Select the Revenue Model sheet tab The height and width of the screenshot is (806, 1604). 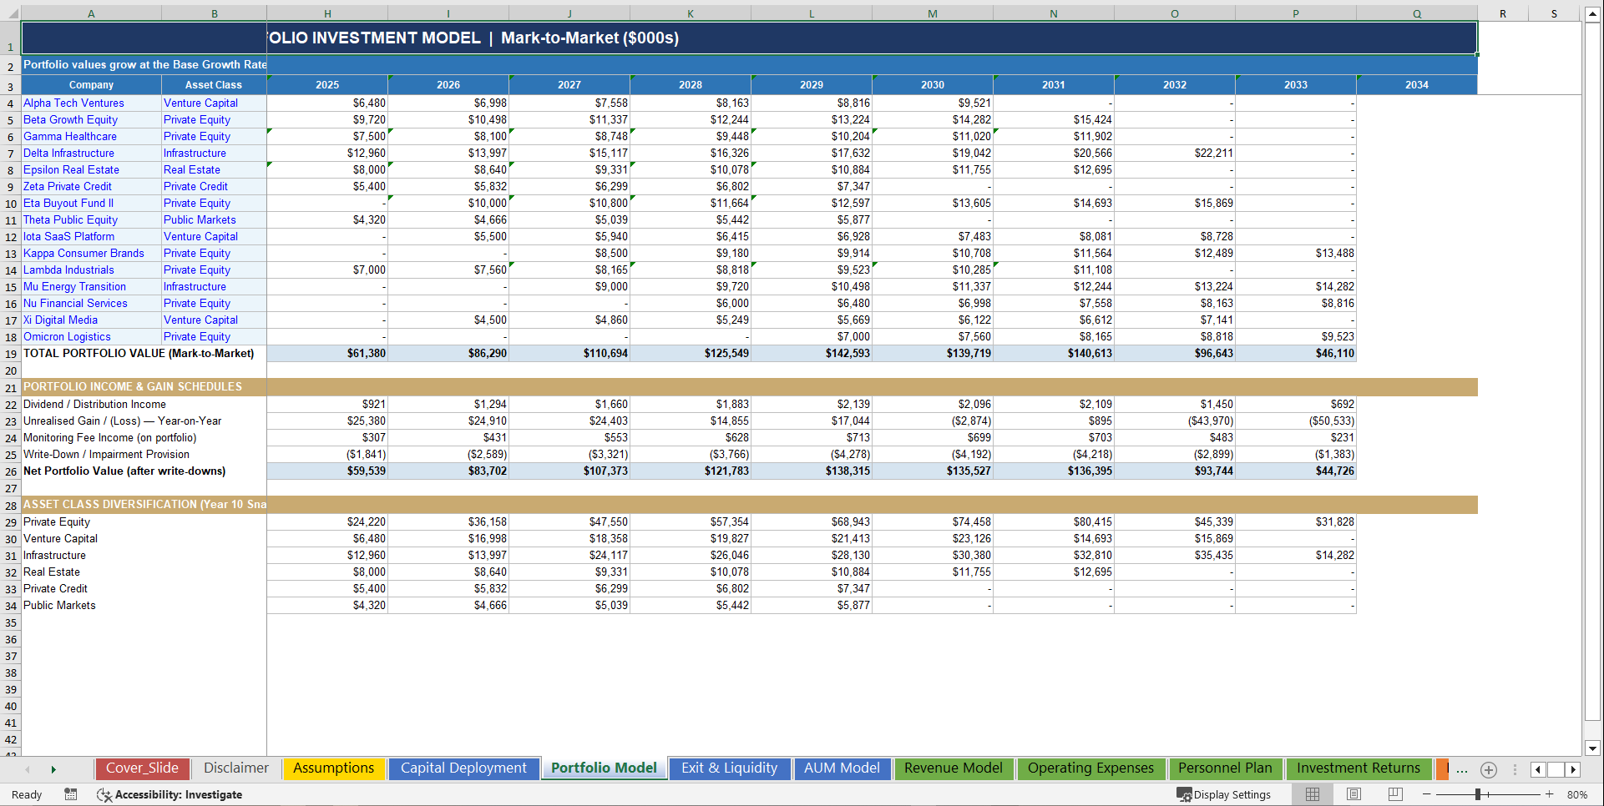click(x=954, y=768)
